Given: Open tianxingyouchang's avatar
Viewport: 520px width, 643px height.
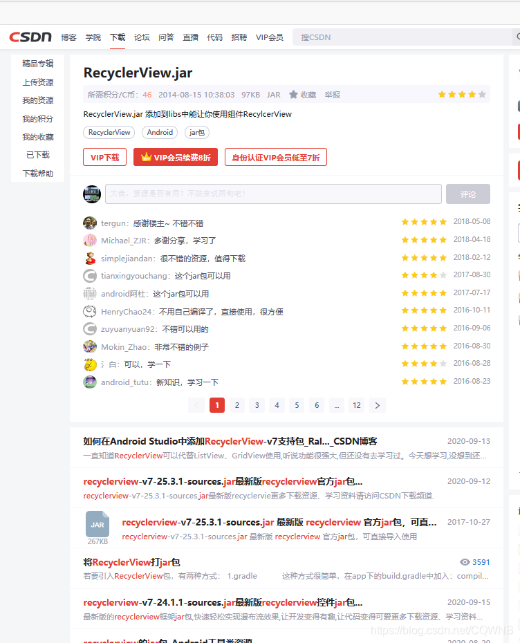Looking at the screenshot, I should 90,276.
